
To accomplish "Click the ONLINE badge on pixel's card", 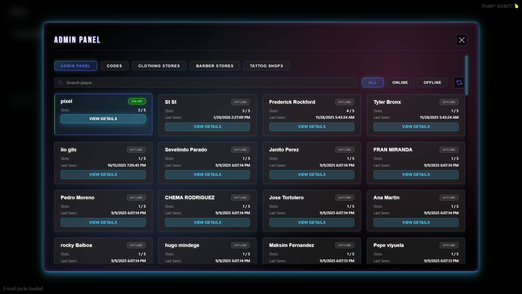I will [137, 101].
